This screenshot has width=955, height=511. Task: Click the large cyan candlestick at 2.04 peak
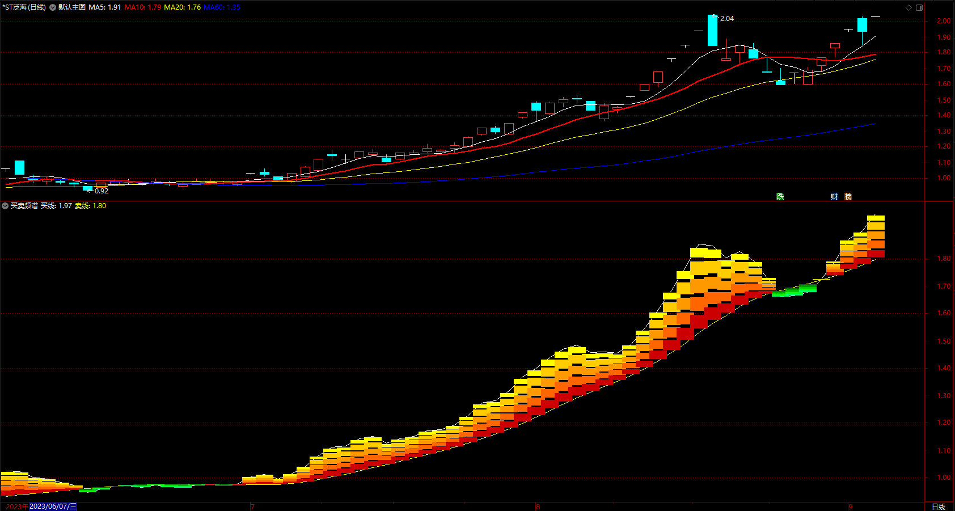[713, 30]
